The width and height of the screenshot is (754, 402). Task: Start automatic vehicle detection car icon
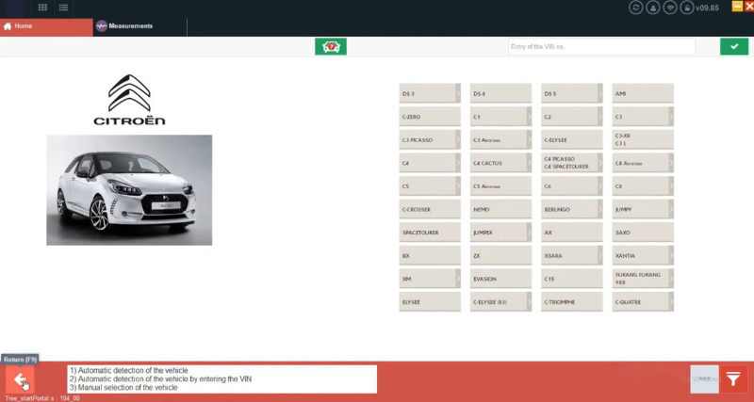point(331,46)
